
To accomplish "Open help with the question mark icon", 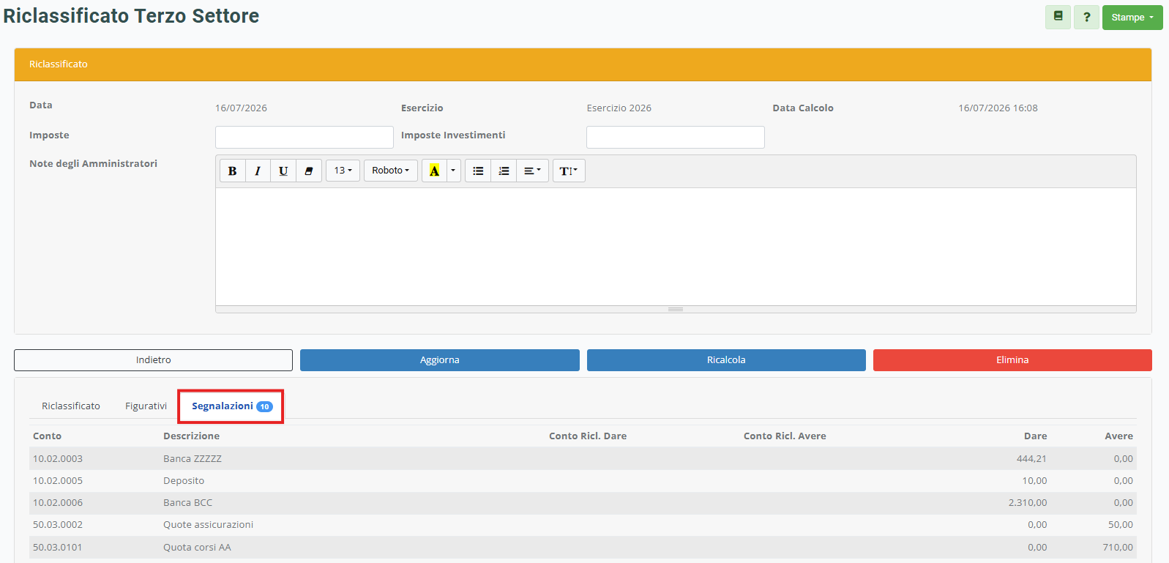I will pyautogui.click(x=1086, y=17).
